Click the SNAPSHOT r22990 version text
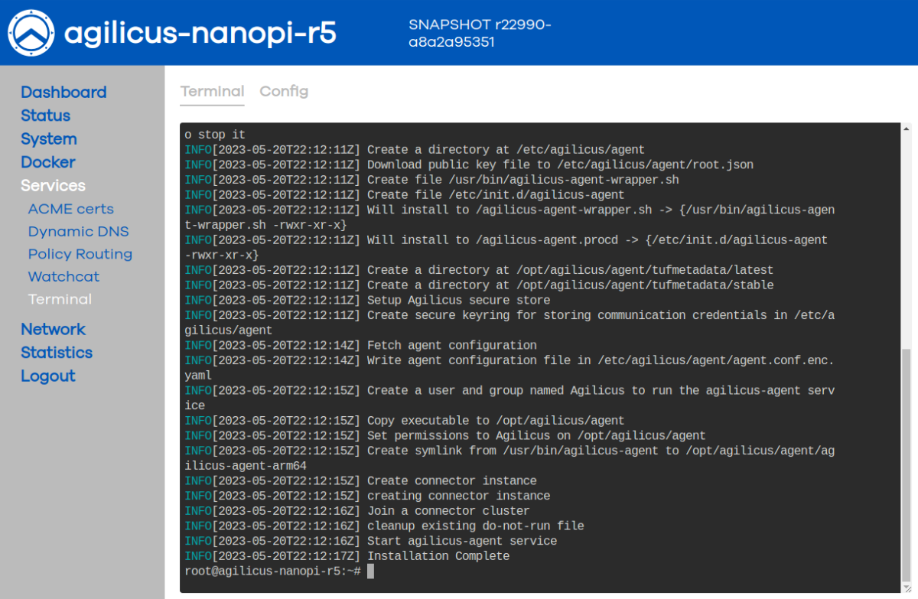 tap(480, 33)
